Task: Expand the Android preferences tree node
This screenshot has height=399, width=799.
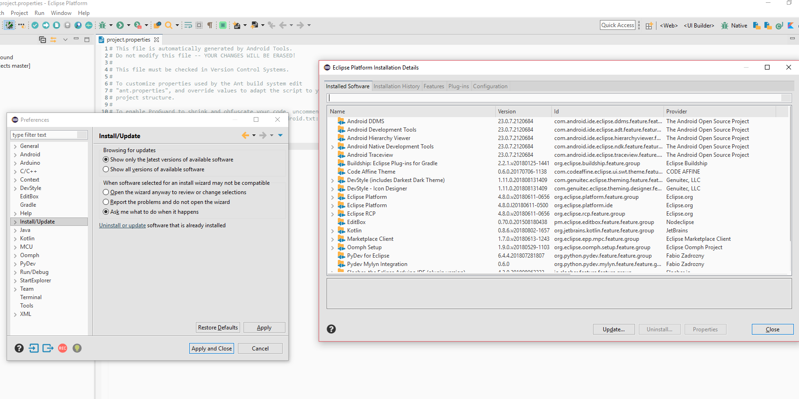Action: click(15, 154)
